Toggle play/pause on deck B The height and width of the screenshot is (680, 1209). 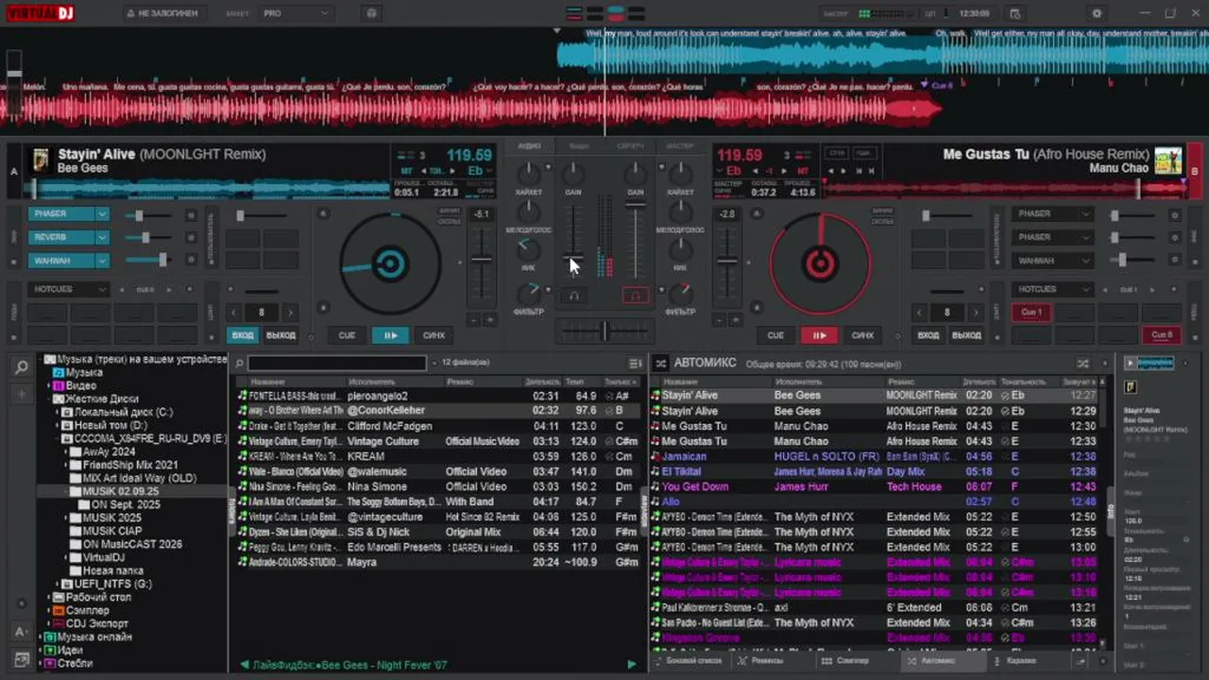click(820, 334)
